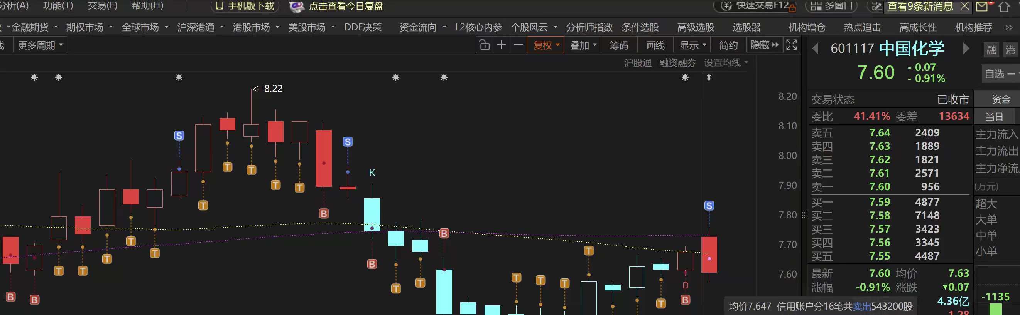Open the 帮助(H) menu
Screen dimensions: 1020x315
(x=147, y=5)
